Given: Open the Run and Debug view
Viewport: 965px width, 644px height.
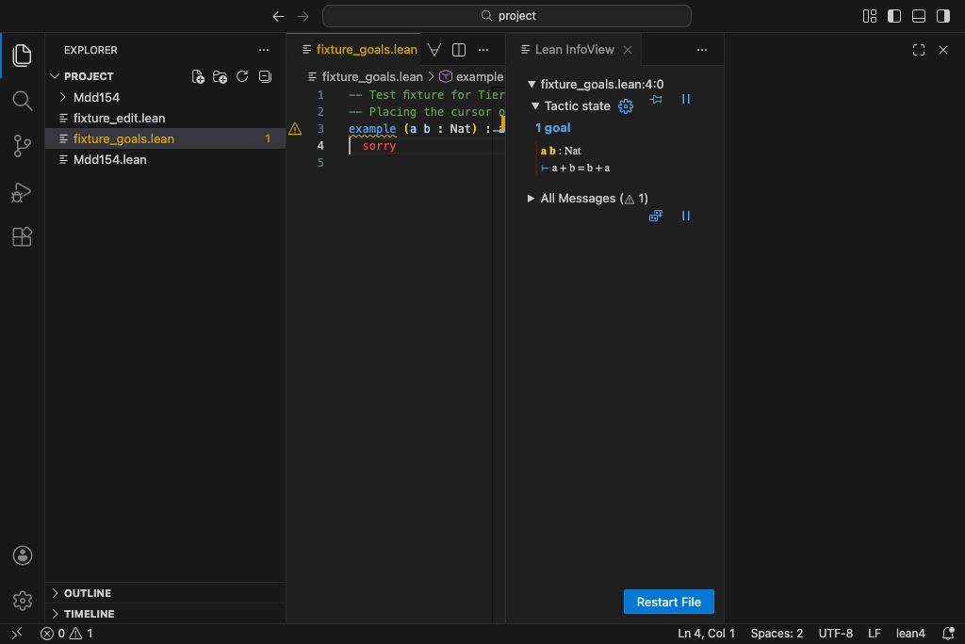Looking at the screenshot, I should [x=22, y=192].
